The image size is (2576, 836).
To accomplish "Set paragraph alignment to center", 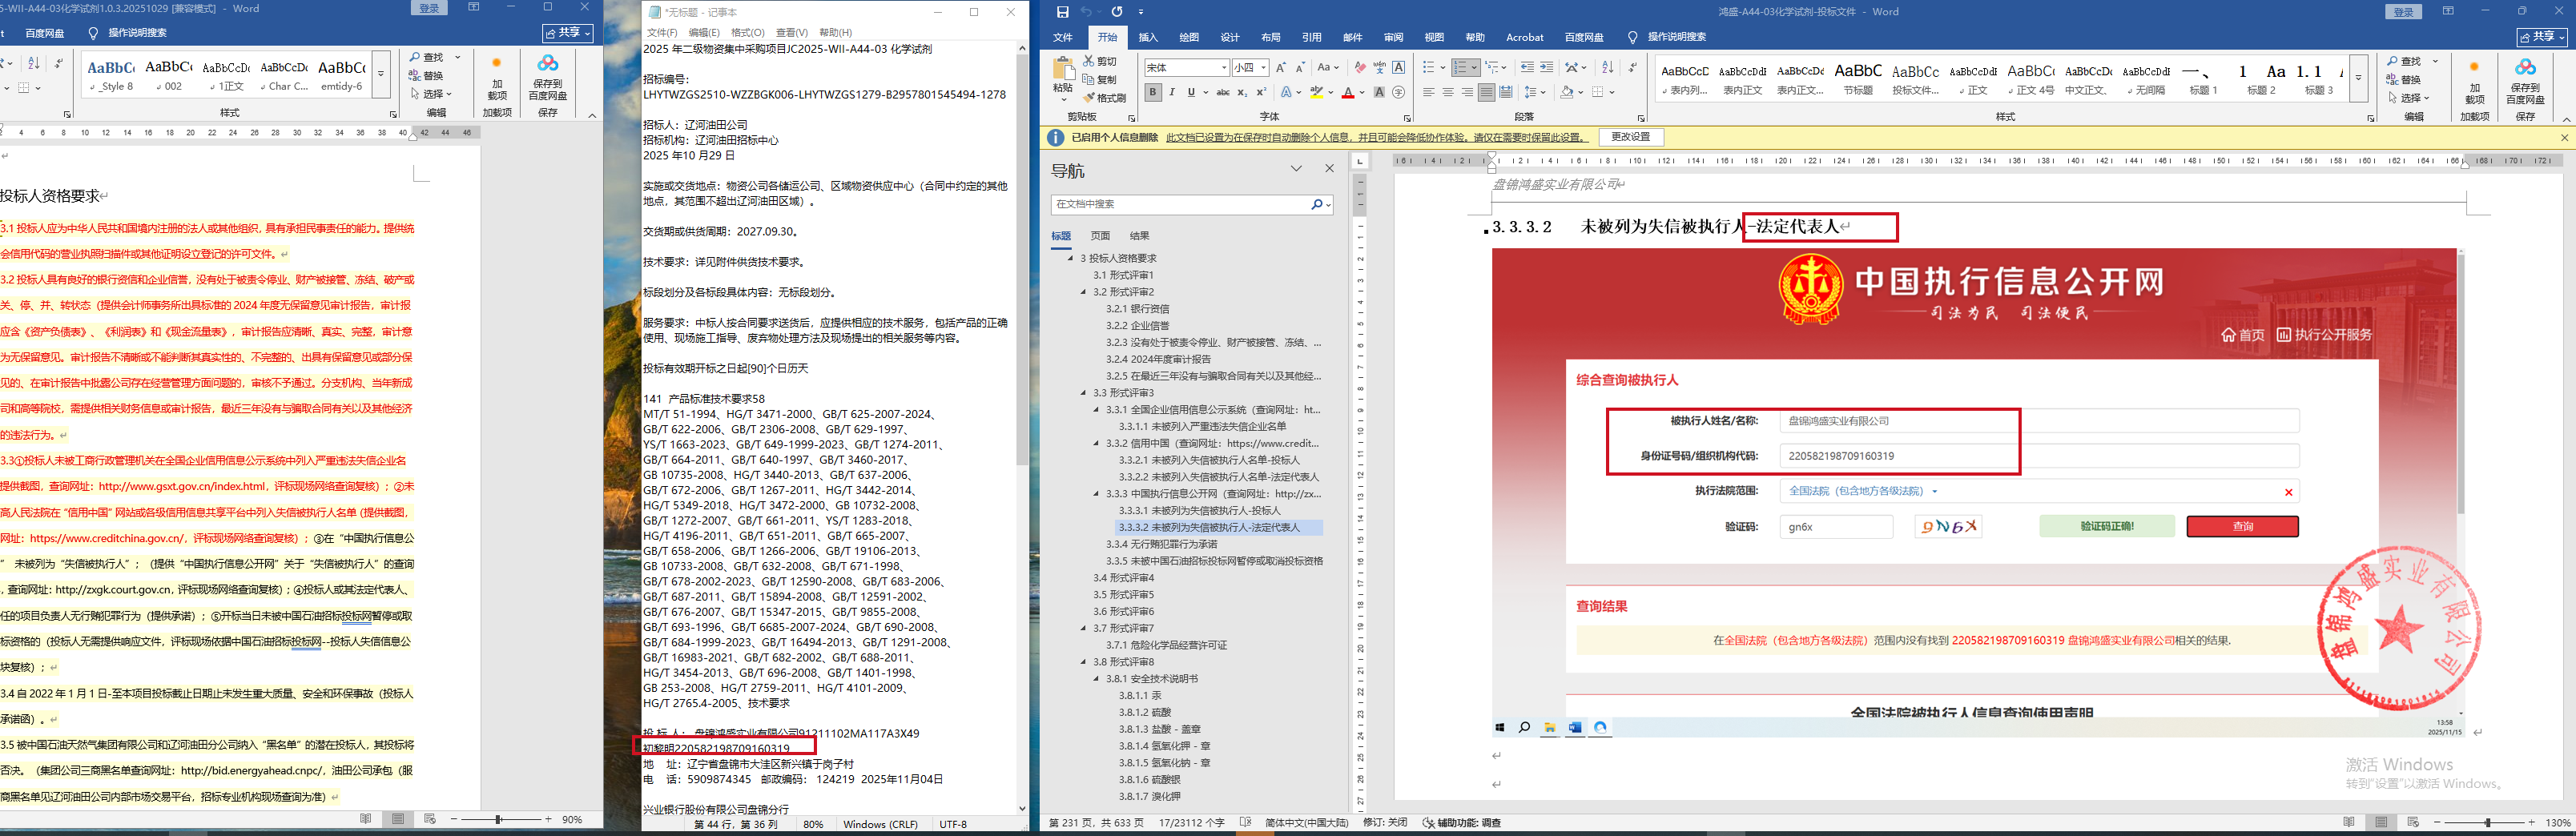I will pos(1448,92).
